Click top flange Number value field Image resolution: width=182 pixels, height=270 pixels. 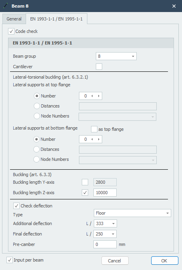(85, 96)
